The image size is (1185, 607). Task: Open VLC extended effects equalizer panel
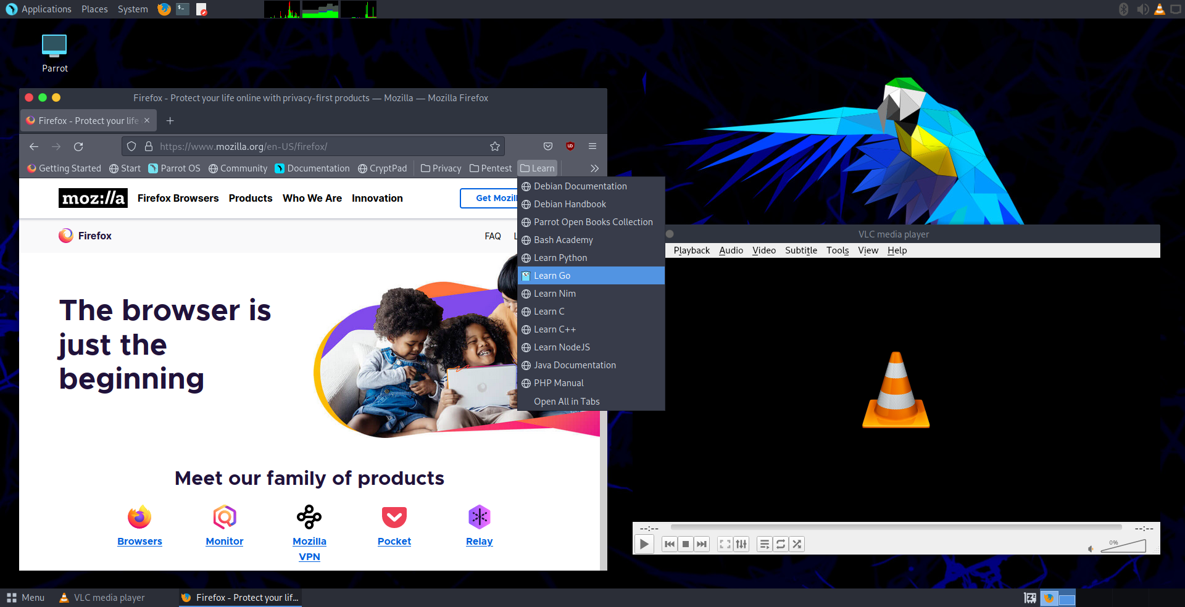741,544
